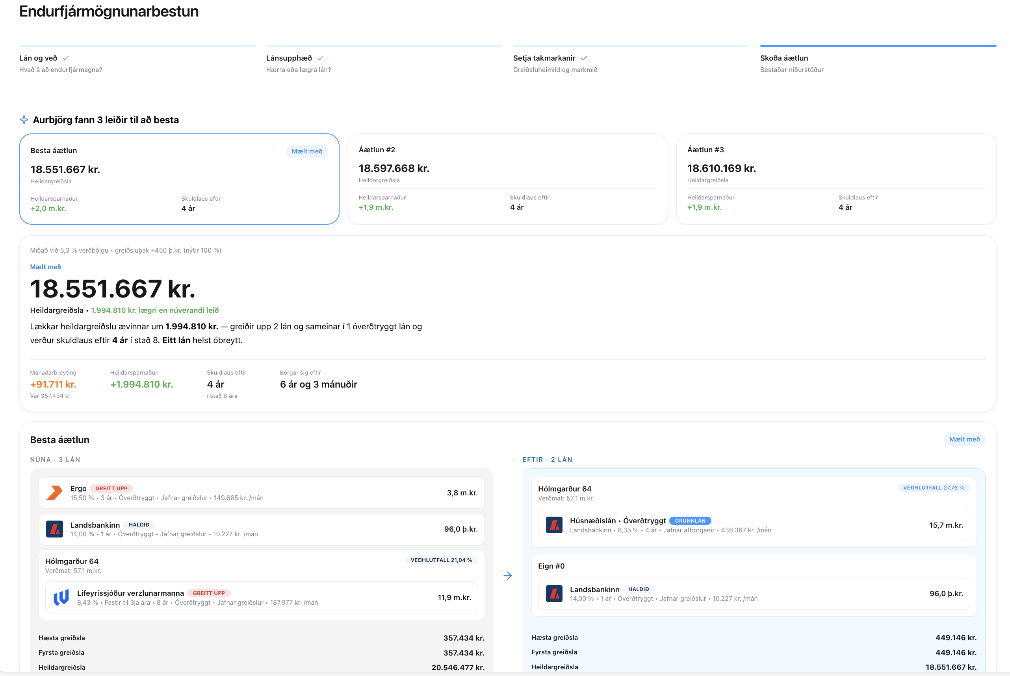This screenshot has height=676, width=1010.
Task: Click the Hólmgarður 64 heading in the Núna column
Action: click(x=72, y=561)
